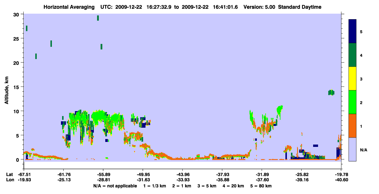Screen dimensions: 379x194
Task: Click the legend entry '3 = 5 km'
Action: 207,186
